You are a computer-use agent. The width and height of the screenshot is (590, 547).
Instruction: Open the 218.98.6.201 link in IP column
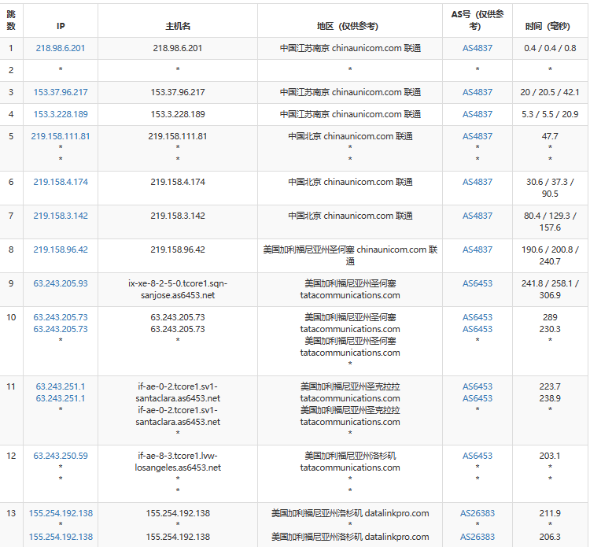point(61,48)
